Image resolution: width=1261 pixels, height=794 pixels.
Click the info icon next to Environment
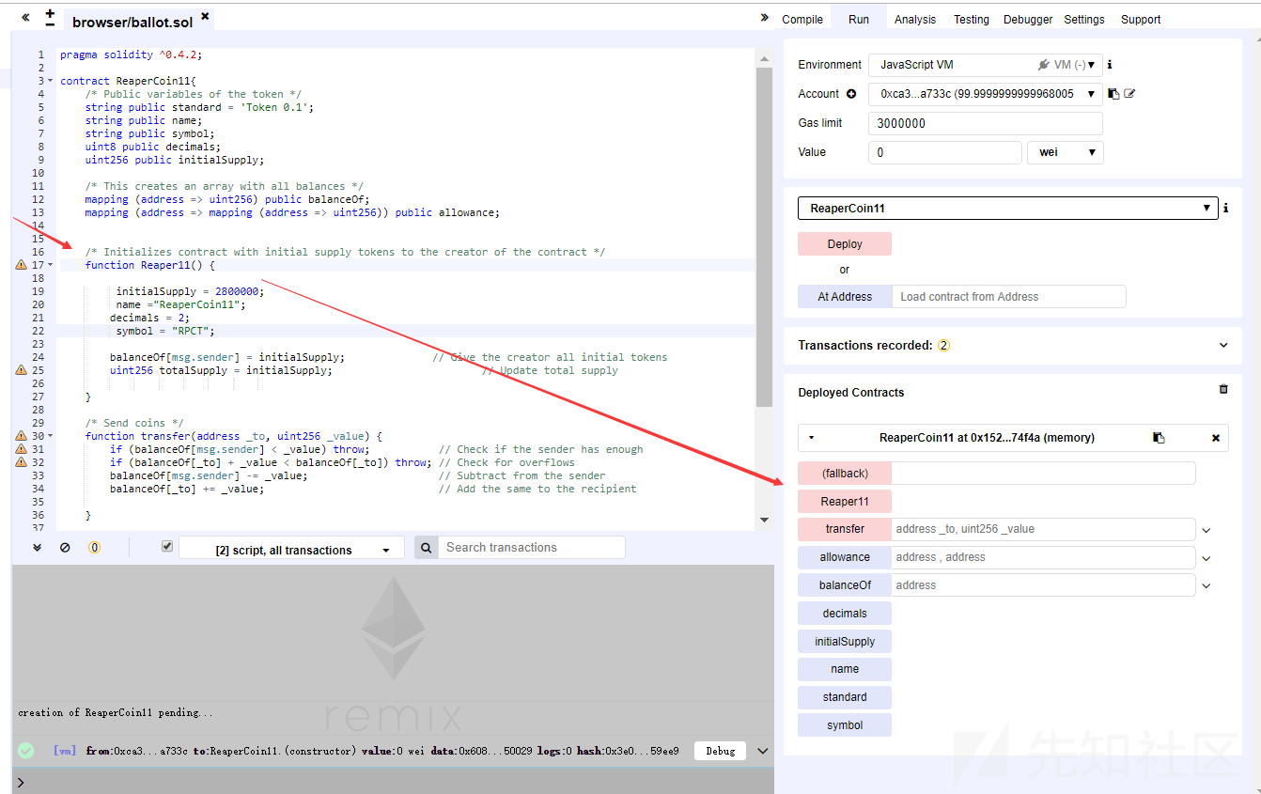[1110, 65]
